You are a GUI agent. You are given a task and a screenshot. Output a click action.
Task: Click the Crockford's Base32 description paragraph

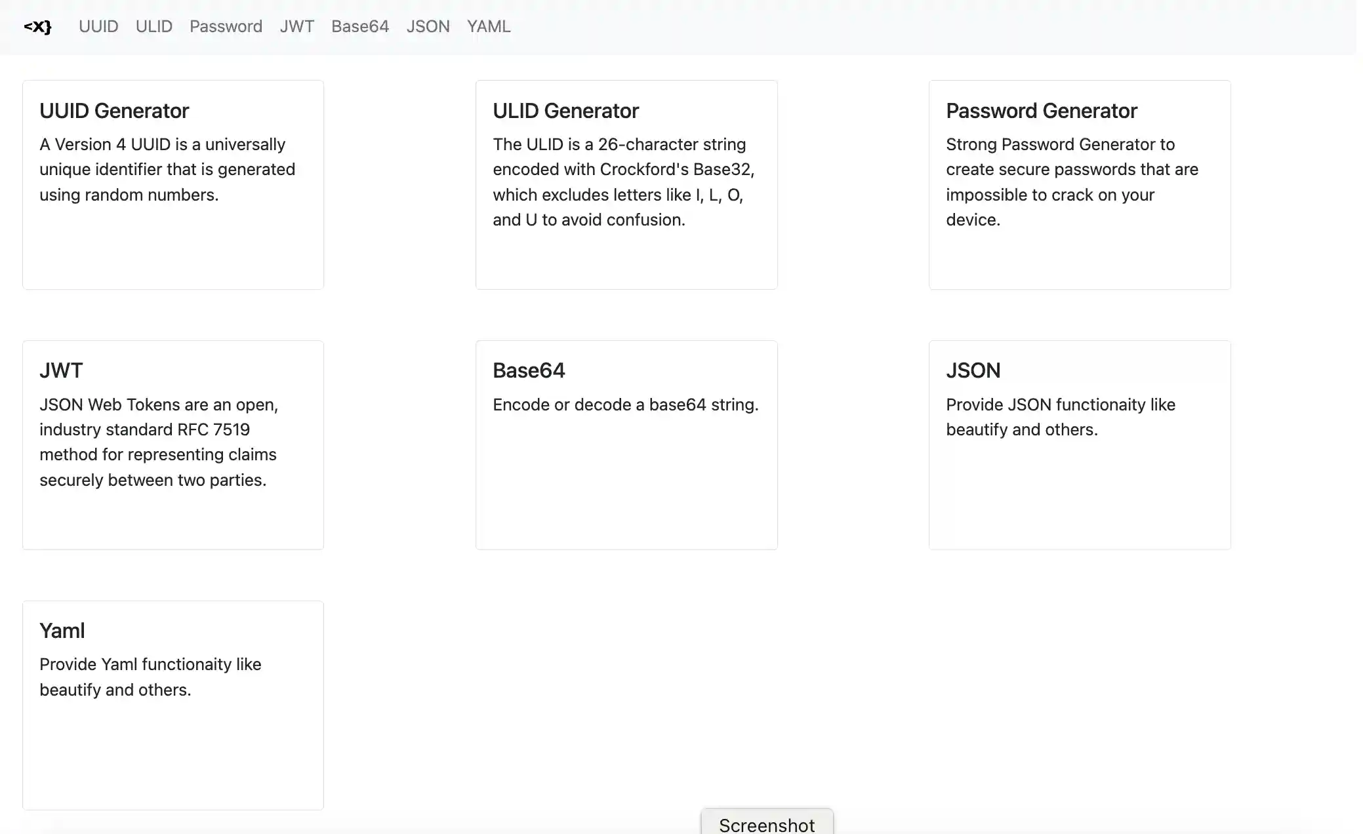pos(623,182)
